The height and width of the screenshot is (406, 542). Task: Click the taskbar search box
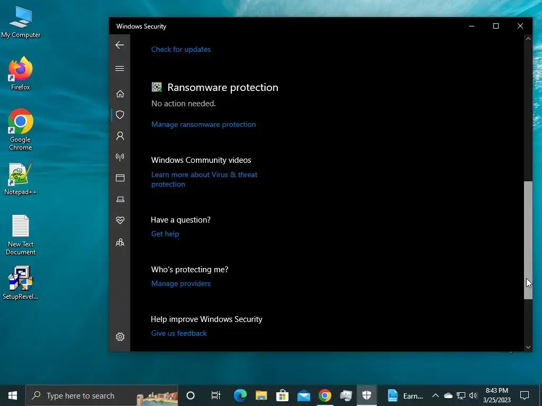(x=102, y=395)
